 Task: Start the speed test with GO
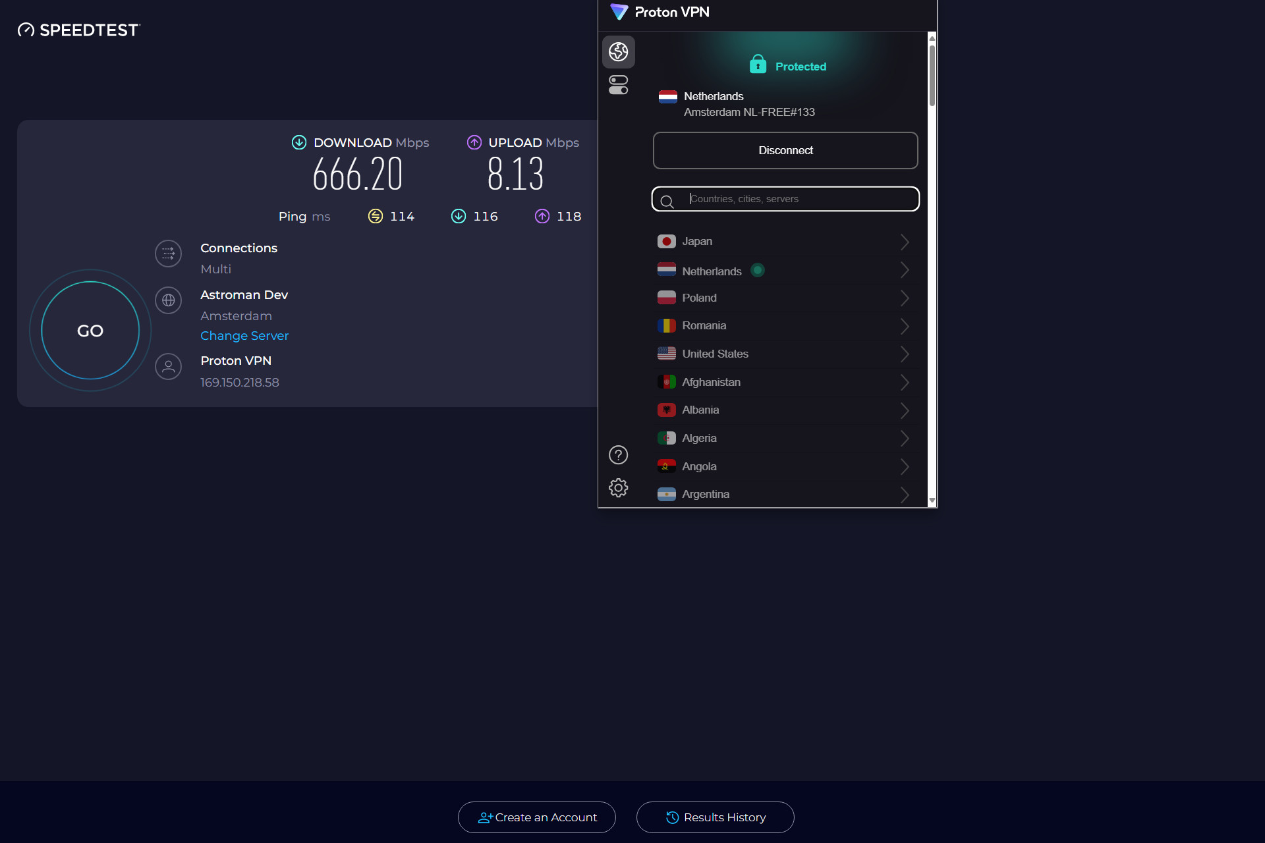tap(90, 331)
